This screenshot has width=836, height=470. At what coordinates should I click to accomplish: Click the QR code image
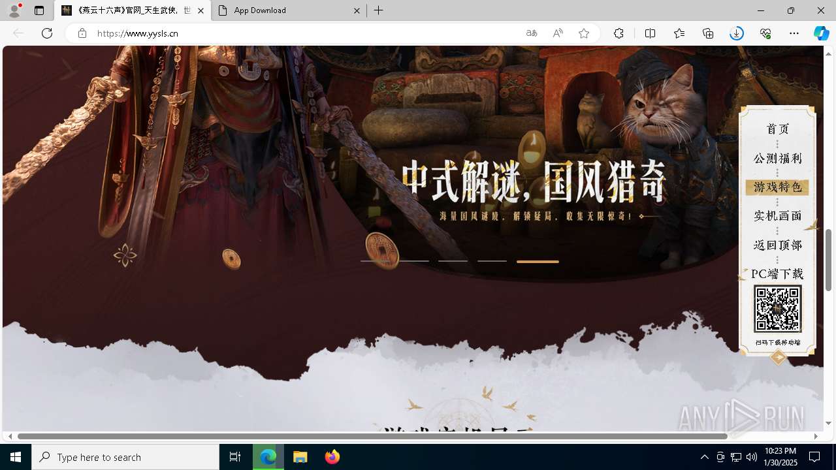pyautogui.click(x=778, y=309)
